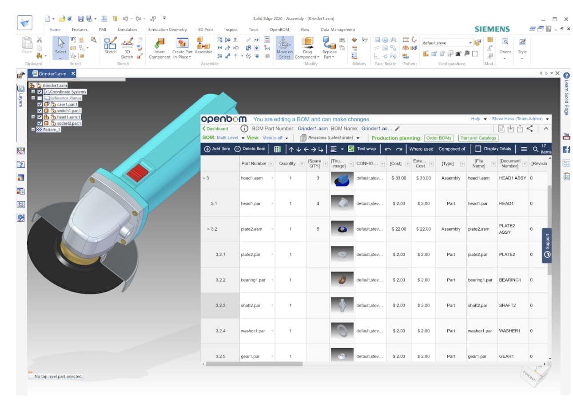The height and width of the screenshot is (400, 573).
Task: Click the Insert Component tool
Action: click(x=159, y=48)
